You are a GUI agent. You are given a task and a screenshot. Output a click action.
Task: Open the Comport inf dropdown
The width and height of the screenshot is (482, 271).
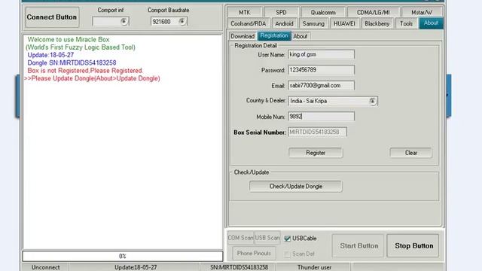(x=124, y=22)
